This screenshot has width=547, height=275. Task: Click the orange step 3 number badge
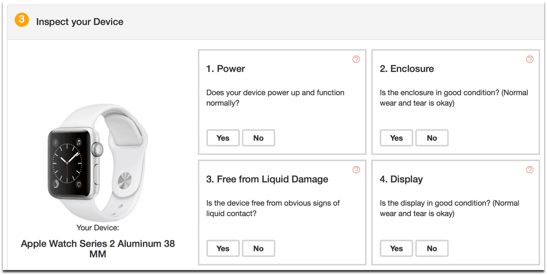(x=22, y=20)
